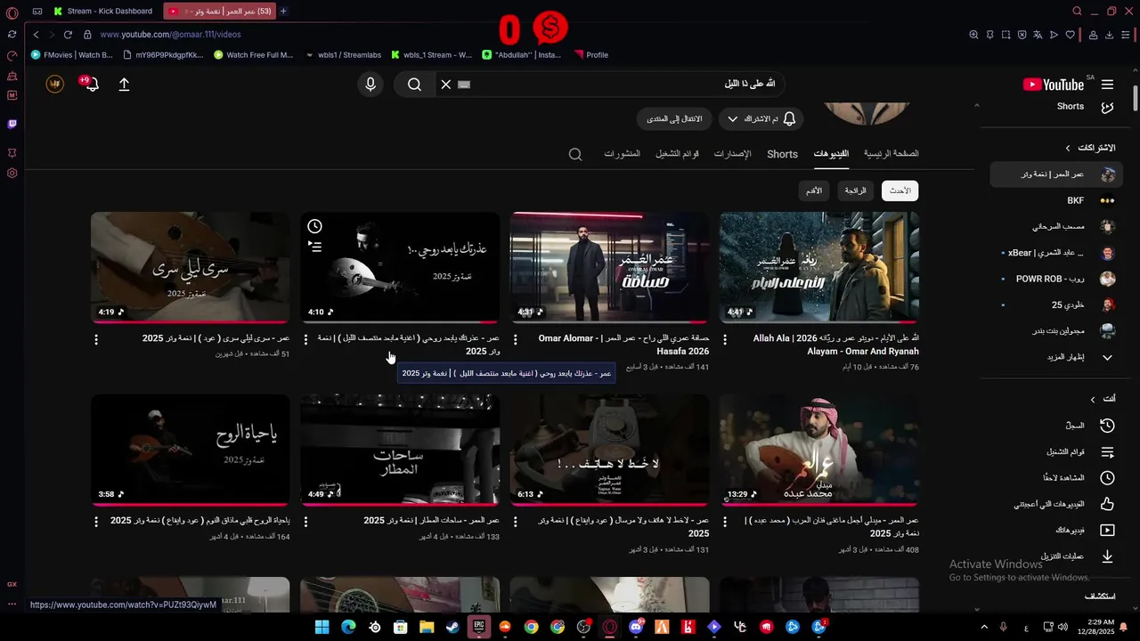Add عذرتك يابعد روحي video to queue

coord(314,247)
